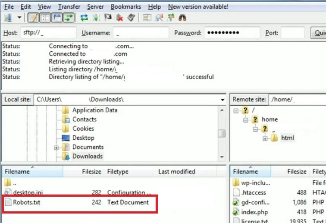Toggle the local directory tree view
Viewport: 326px width, 223px height.
(45, 18)
